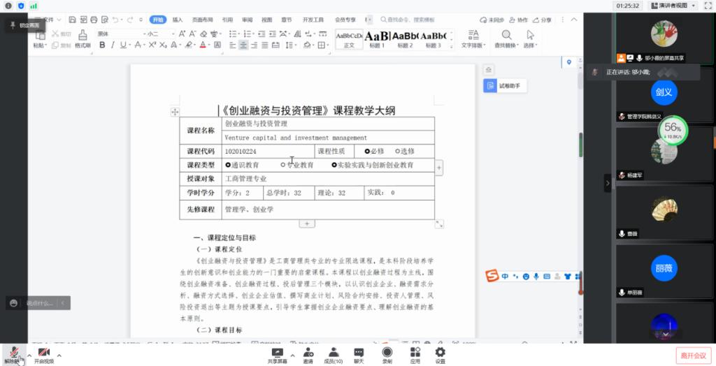716x366 pixels.
Task: Expand audio options arrow beside microphone
Action: coord(29,356)
